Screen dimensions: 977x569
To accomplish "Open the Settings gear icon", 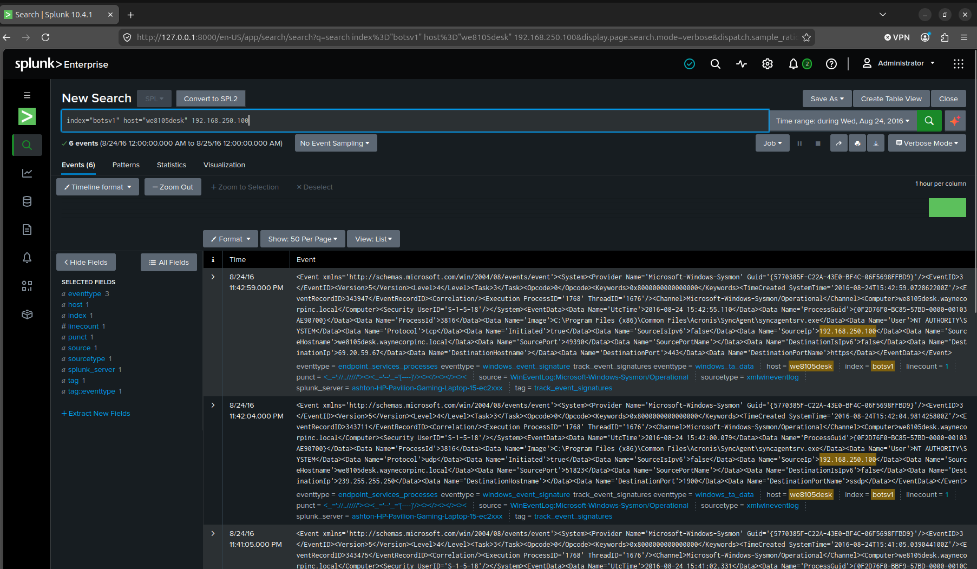I will point(768,64).
